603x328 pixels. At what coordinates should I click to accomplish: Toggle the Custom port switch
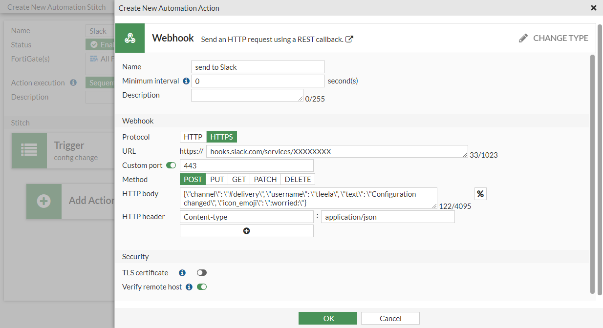tap(171, 165)
